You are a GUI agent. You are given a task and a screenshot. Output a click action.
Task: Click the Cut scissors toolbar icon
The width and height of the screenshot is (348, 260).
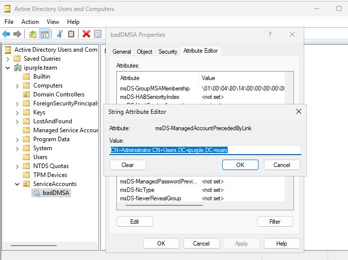[x=60, y=34]
